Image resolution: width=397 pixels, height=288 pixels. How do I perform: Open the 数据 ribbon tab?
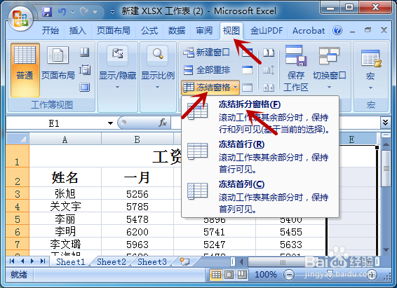coord(177,31)
